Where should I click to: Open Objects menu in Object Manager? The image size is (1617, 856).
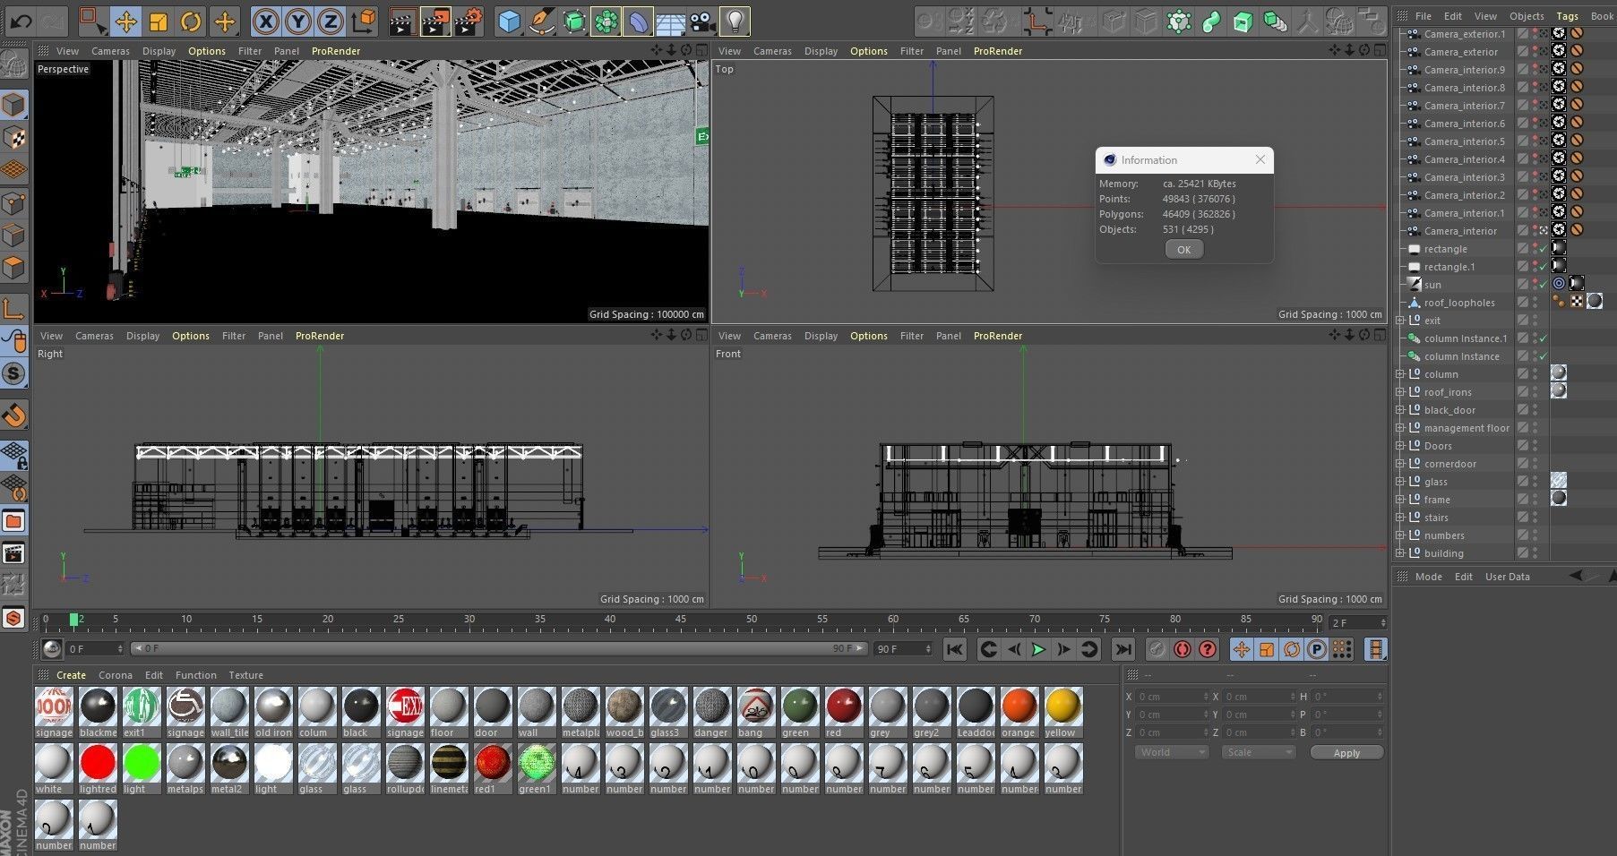[1527, 16]
